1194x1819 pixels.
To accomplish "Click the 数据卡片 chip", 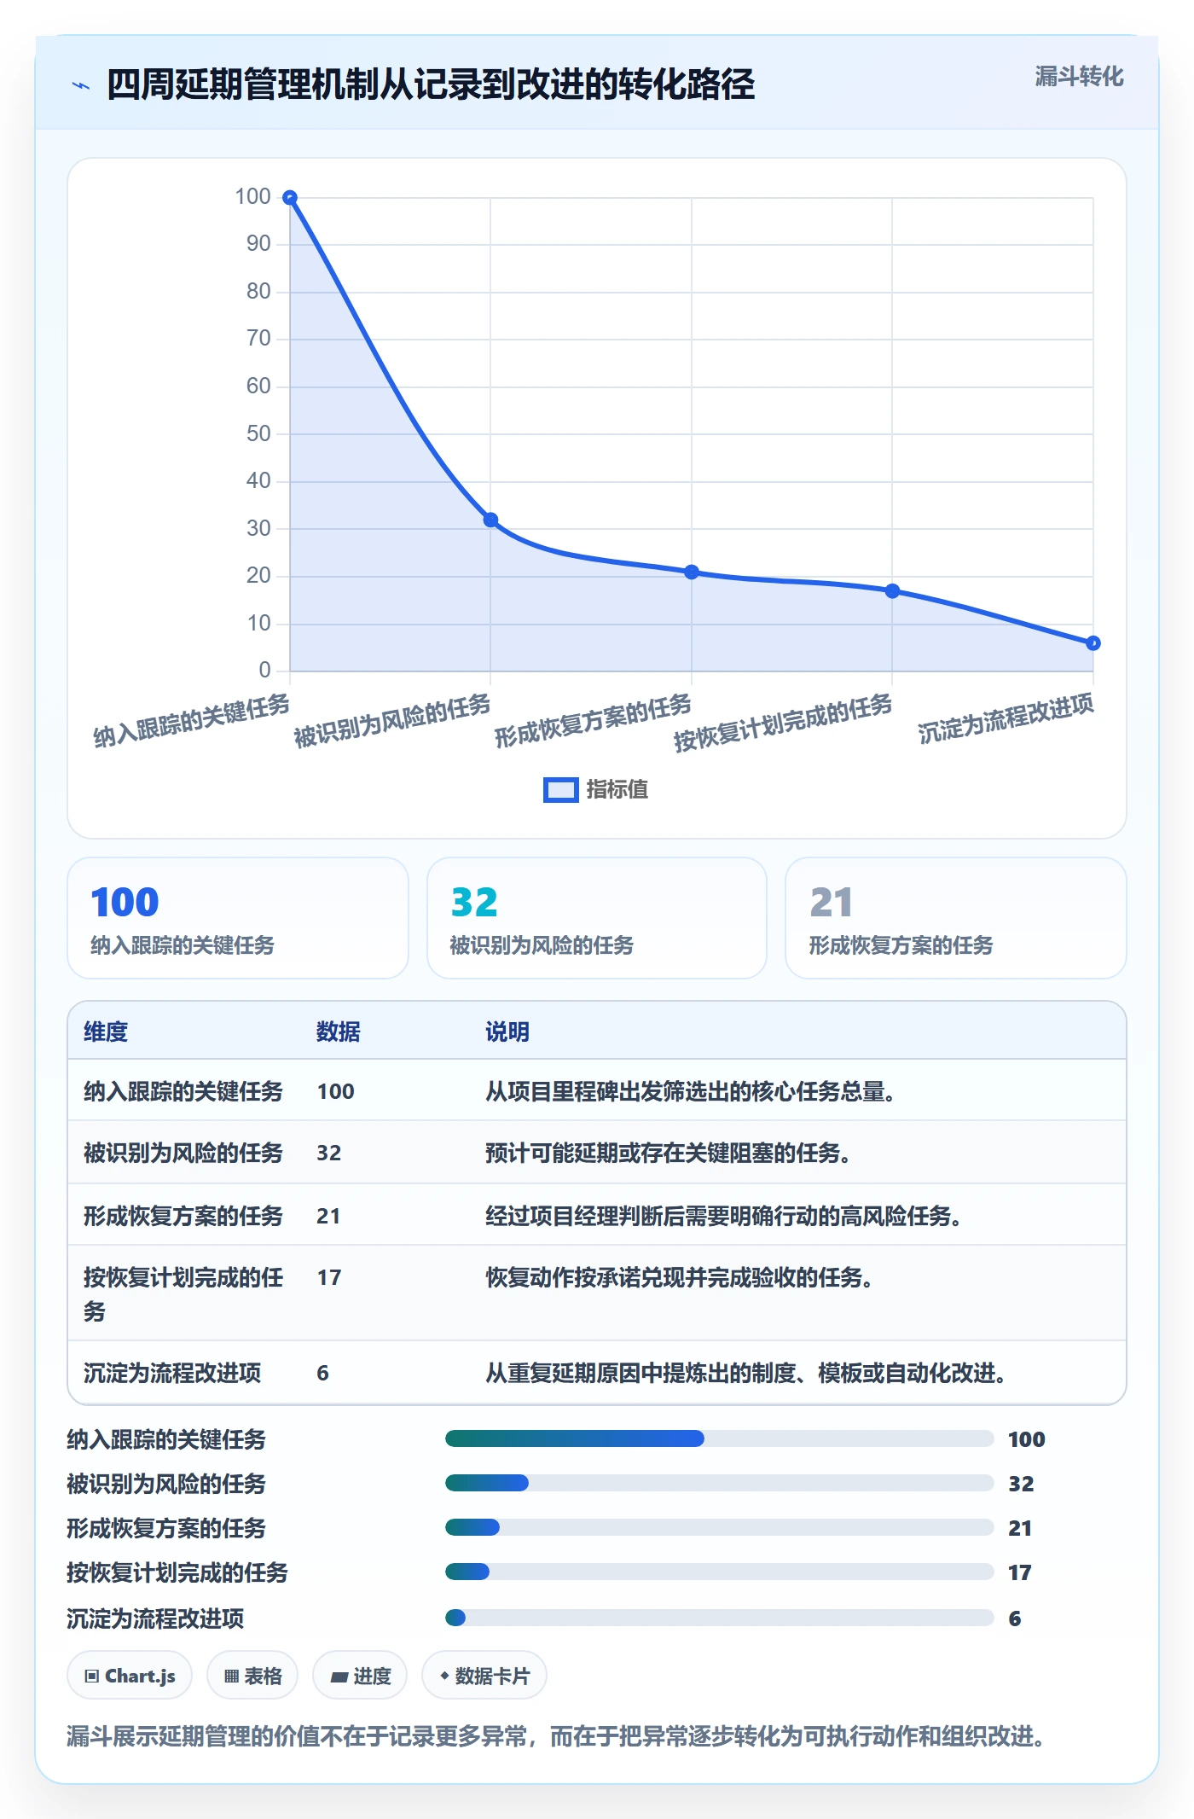I will (484, 1676).
